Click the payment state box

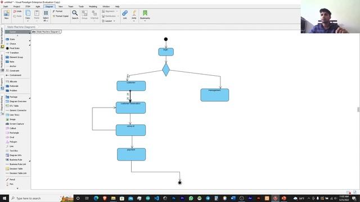131,154
